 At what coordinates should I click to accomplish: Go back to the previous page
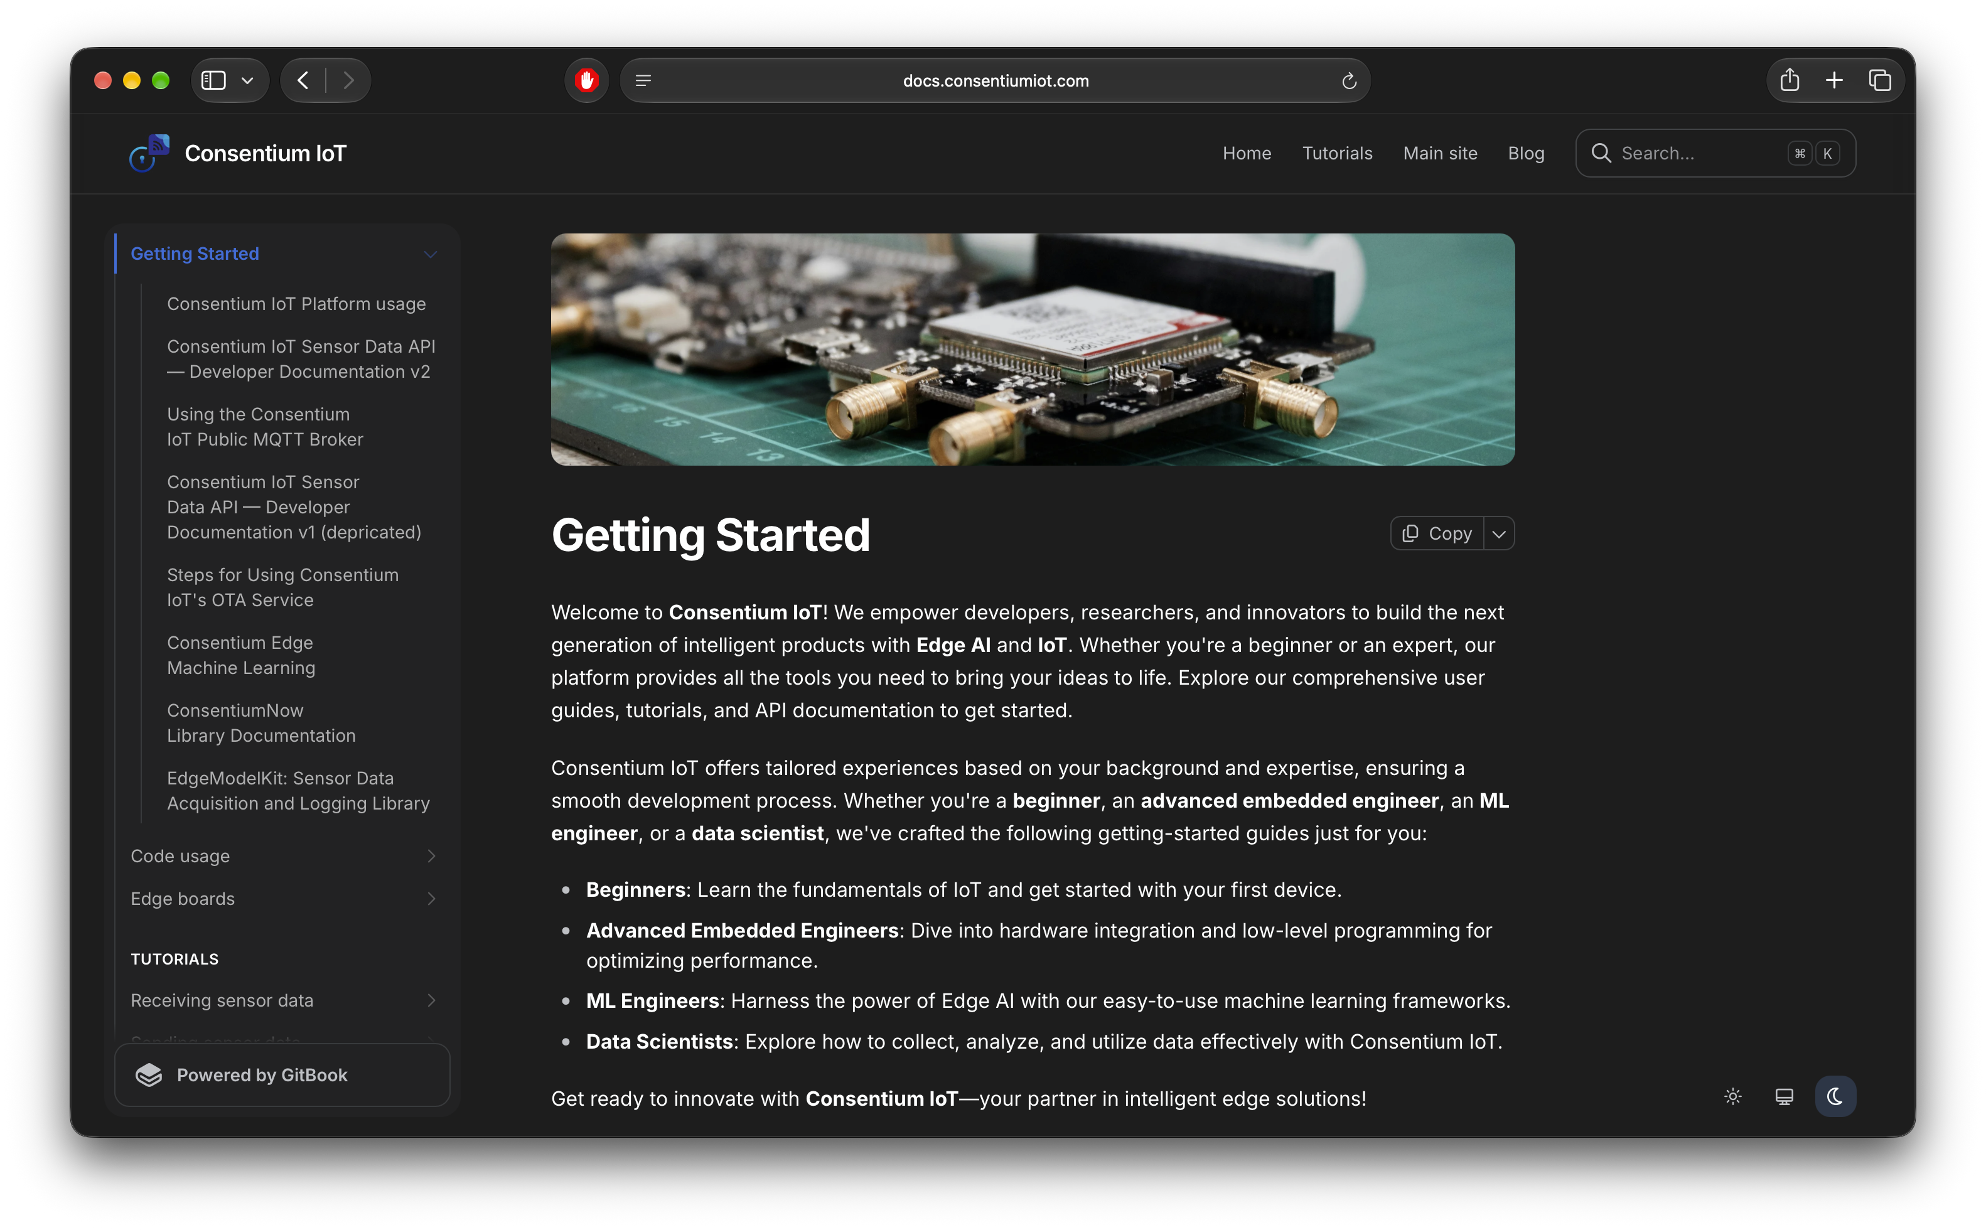303,80
